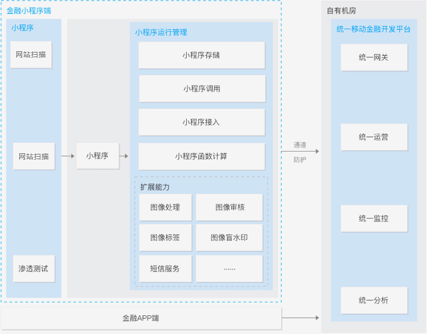Click the 小程序运行管理 heading
The height and width of the screenshot is (334, 427).
point(161,32)
